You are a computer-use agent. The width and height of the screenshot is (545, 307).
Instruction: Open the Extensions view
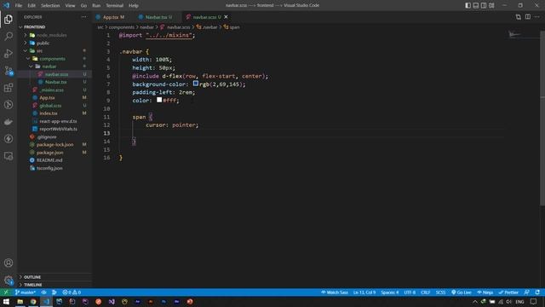[x=9, y=88]
